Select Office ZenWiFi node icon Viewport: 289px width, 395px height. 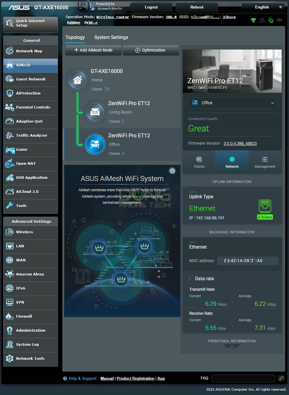[95, 144]
